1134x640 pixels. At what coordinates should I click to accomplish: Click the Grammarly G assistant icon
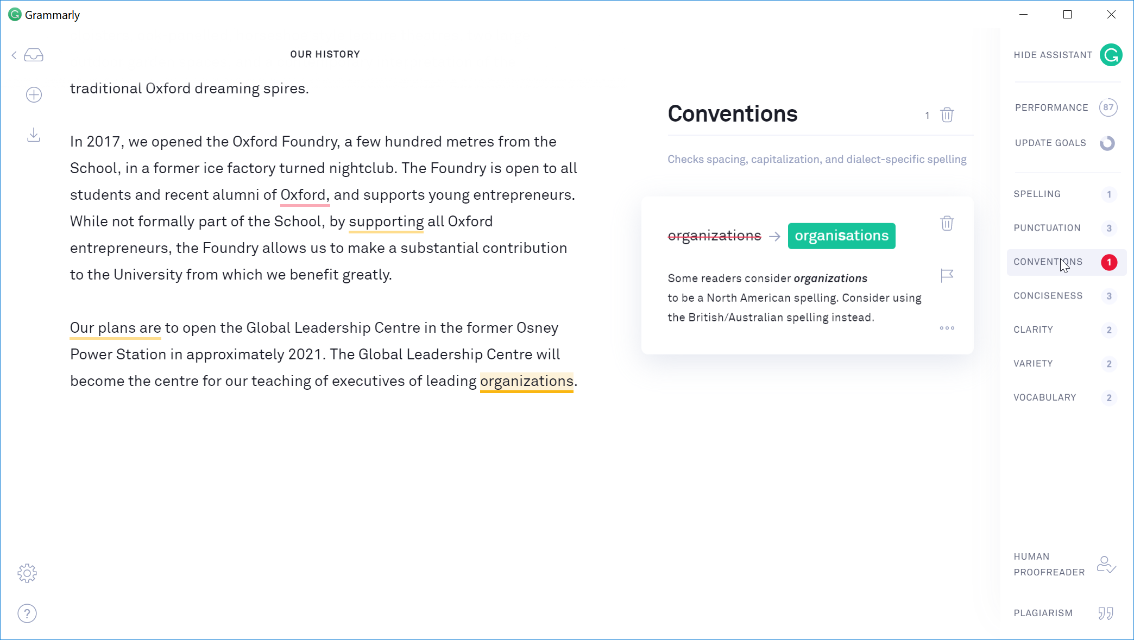[x=1111, y=55]
